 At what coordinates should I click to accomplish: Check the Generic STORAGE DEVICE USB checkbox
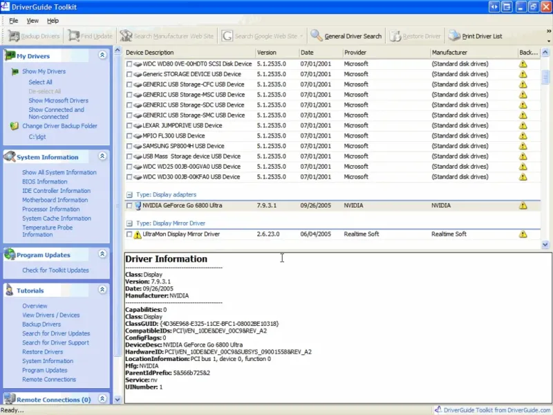(x=129, y=74)
